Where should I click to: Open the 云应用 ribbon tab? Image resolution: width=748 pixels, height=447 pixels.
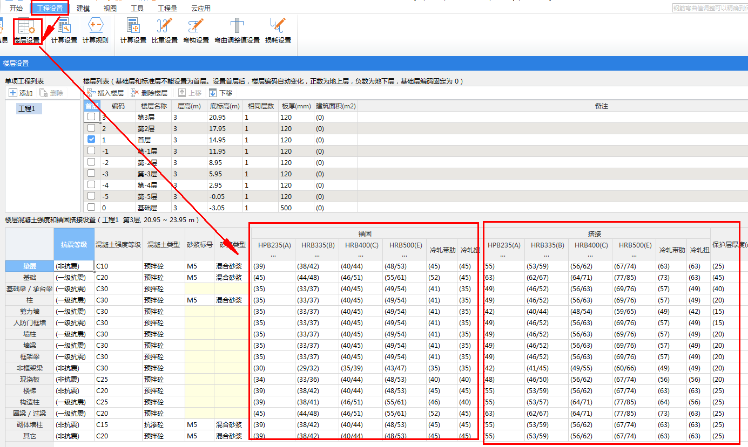[x=201, y=8]
